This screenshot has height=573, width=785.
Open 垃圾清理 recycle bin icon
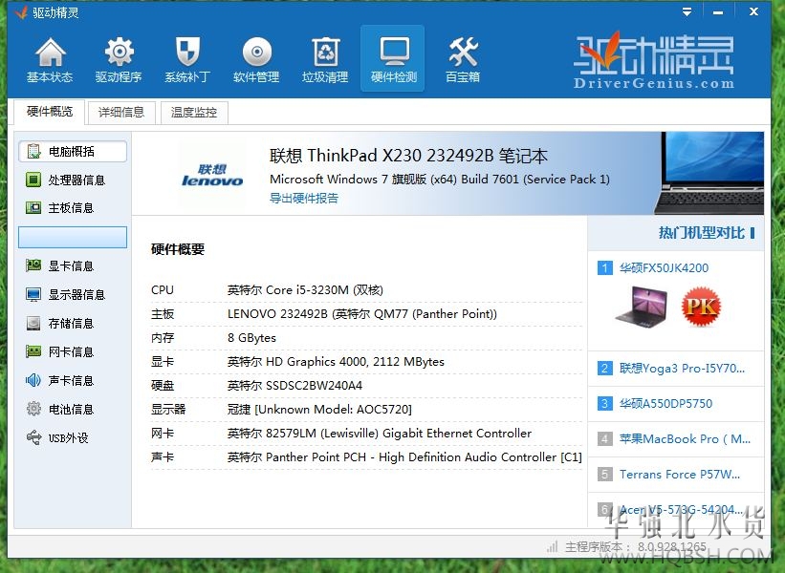pos(325,60)
